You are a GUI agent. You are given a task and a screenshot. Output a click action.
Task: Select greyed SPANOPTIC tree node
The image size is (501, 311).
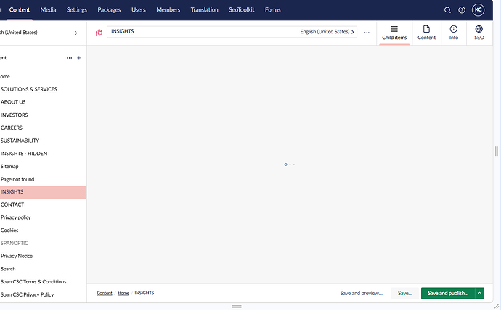pos(15,243)
